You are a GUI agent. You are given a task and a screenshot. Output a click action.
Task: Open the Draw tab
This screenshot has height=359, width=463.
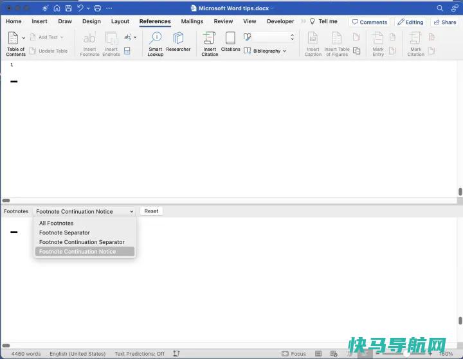65,21
